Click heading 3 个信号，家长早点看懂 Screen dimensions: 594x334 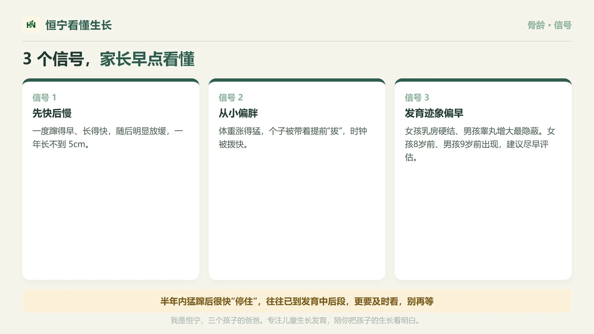click(x=109, y=59)
